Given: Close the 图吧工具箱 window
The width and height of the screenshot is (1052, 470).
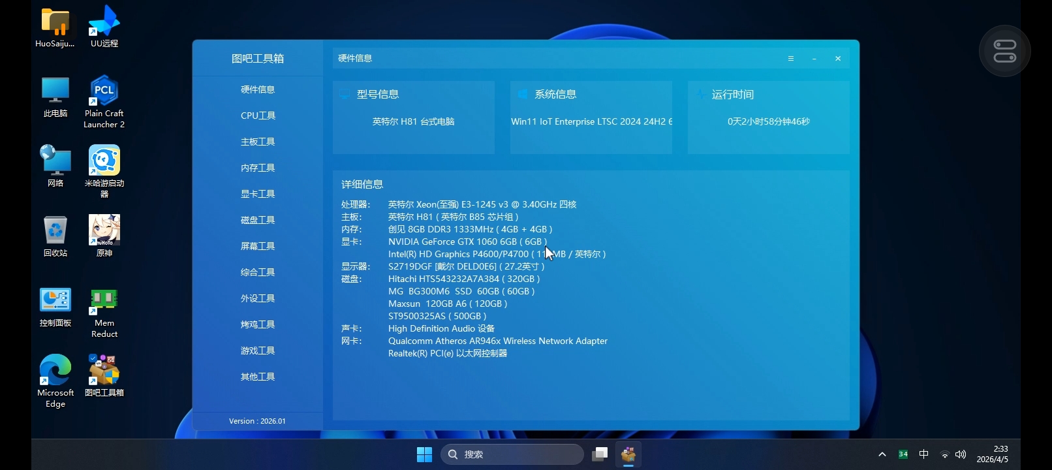Looking at the screenshot, I should 838,59.
